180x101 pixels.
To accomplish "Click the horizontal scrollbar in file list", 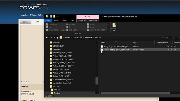I will click(x=135, y=93).
